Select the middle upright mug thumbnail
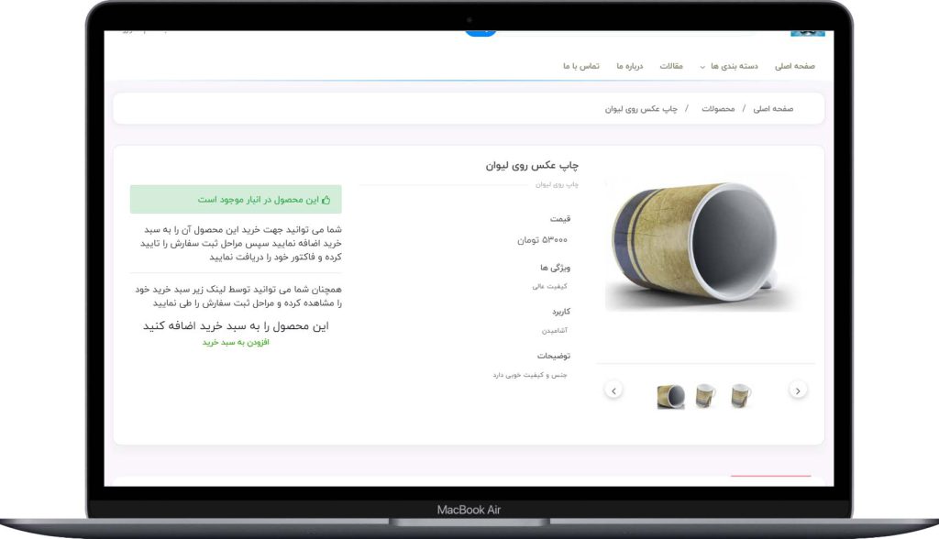Viewport: 939px width, 539px height. (705, 396)
